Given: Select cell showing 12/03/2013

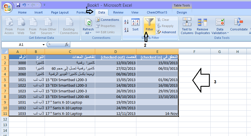Looking at the screenshot, I should click(115, 63).
